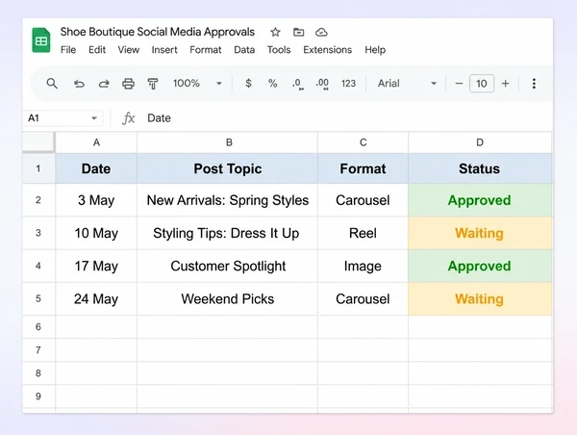This screenshot has width=577, height=435.
Task: Select Approved status for New Arrivals row
Action: coord(480,200)
